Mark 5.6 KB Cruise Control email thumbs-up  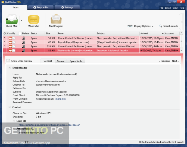(x=14, y=38)
